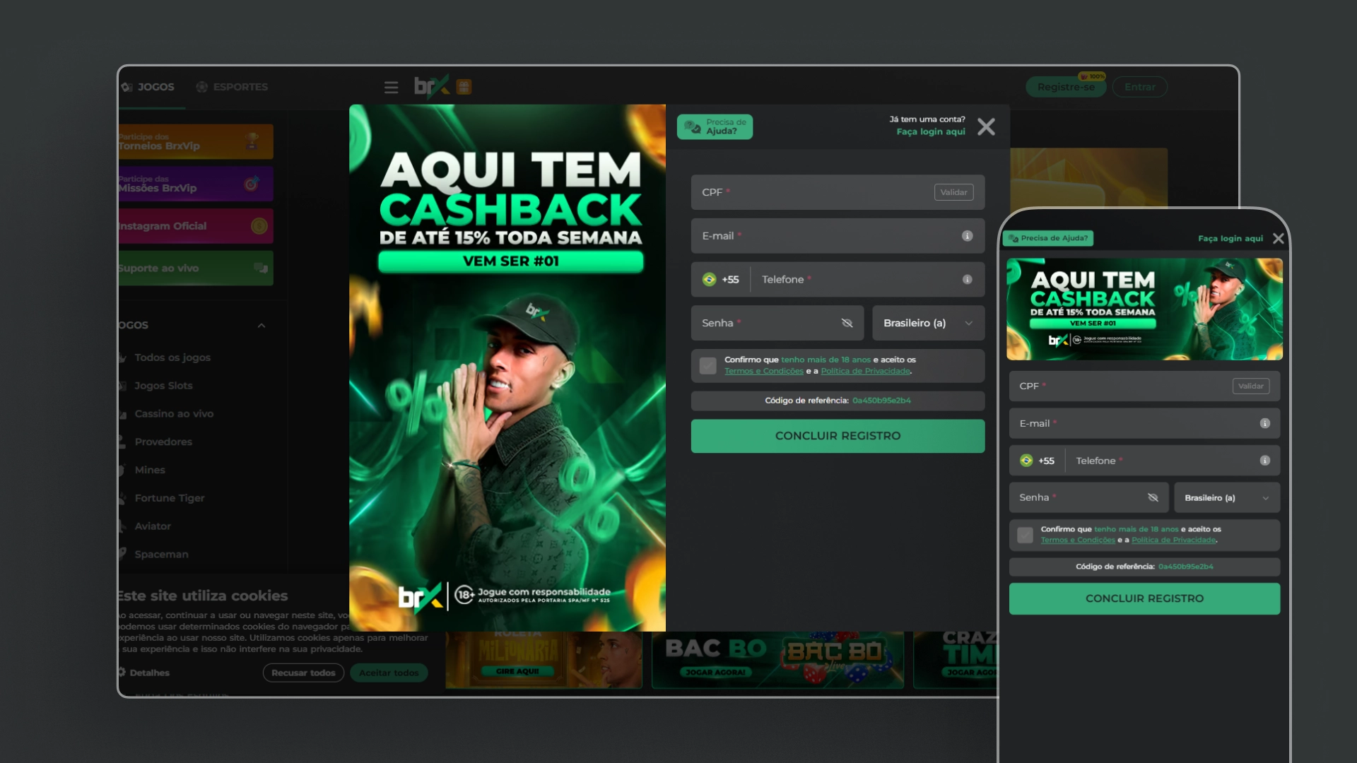Viewport: 1357px width, 763px height.
Task: Open the hamburger menu icon
Action: coord(391,87)
